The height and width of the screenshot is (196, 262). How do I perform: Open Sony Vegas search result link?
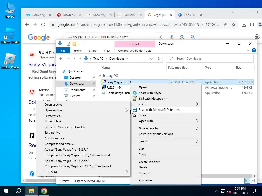pyautogui.click(x=42, y=65)
